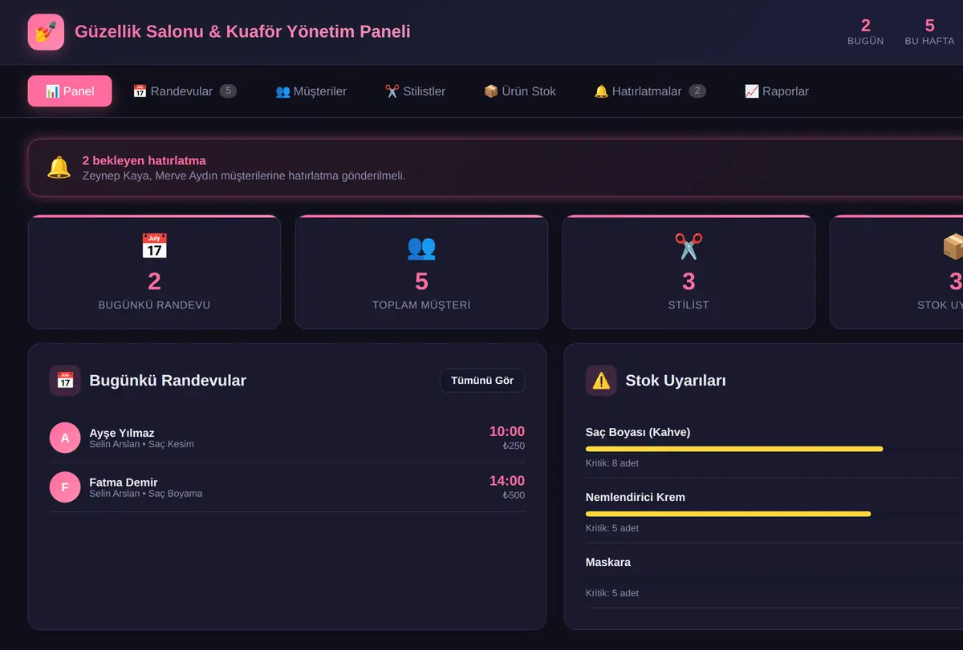Click the '2 bekleyen hatırlatma' alert heading
The width and height of the screenshot is (963, 650).
[x=144, y=160]
